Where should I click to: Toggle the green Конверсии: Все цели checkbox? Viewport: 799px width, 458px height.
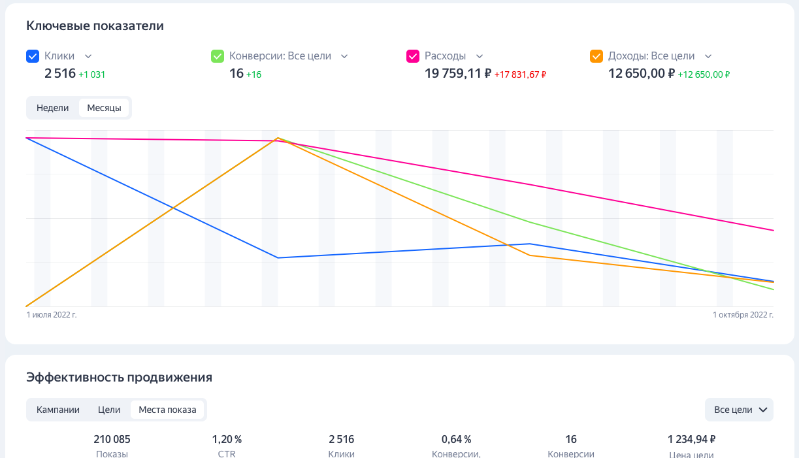pos(218,56)
